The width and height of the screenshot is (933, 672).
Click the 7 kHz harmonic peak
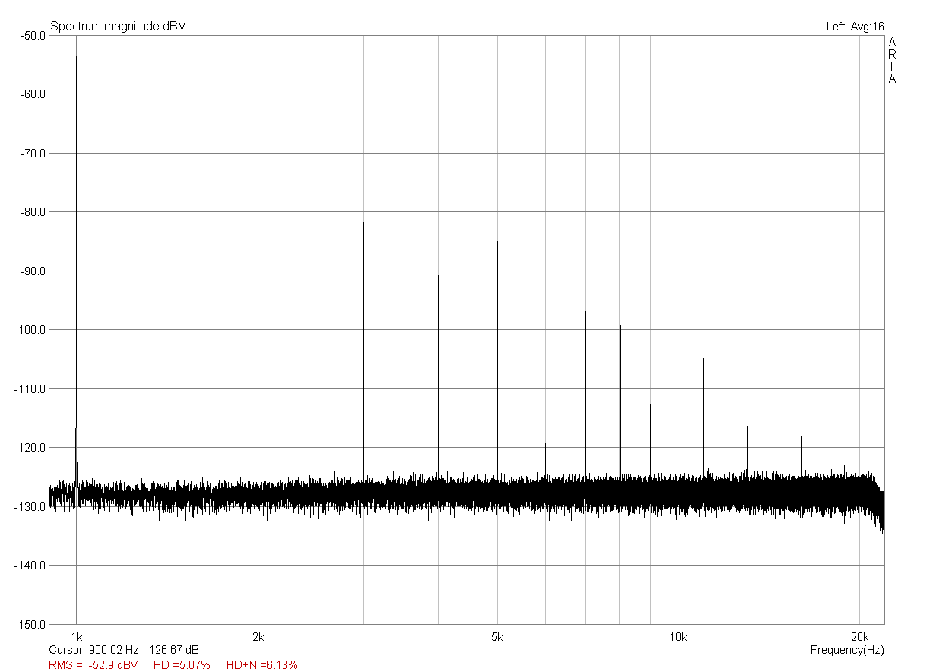(585, 312)
